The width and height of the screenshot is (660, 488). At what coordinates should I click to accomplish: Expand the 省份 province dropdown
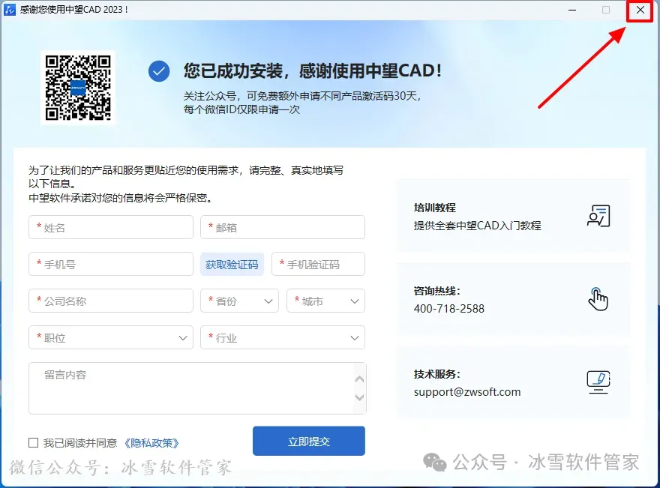click(x=239, y=301)
